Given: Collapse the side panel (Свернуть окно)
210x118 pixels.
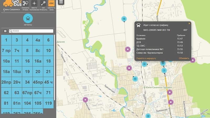Looking at the screenshot, I should [x=52, y=3].
